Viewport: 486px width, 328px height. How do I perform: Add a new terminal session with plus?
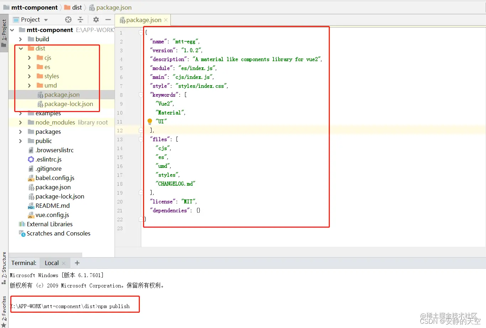(x=77, y=263)
